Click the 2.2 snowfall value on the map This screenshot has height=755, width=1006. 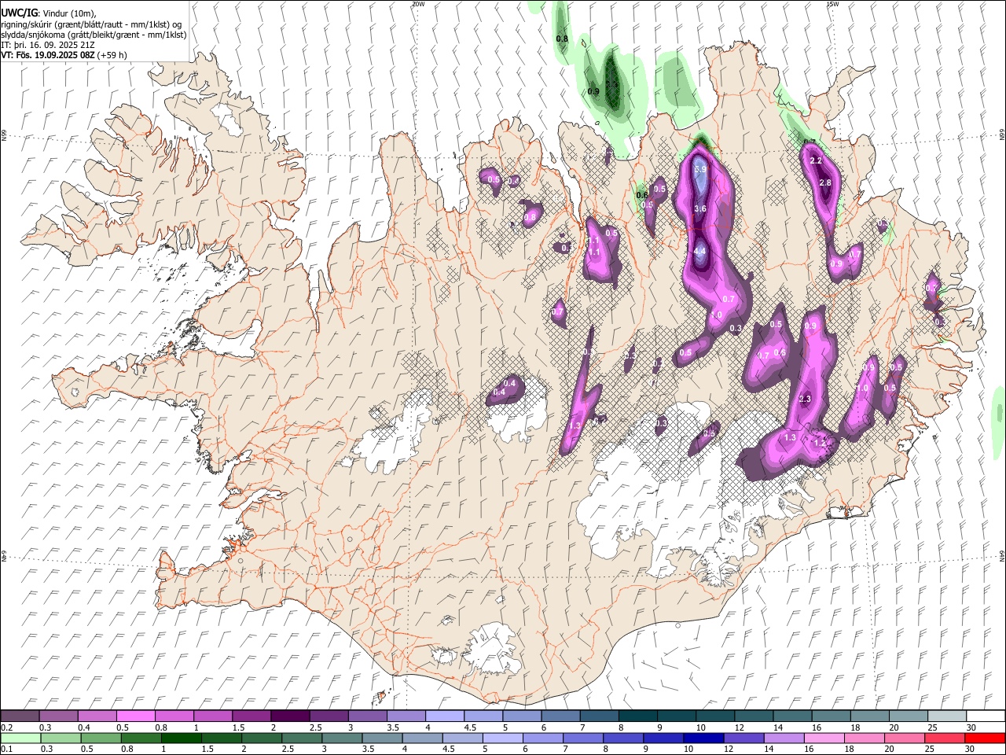point(816,160)
